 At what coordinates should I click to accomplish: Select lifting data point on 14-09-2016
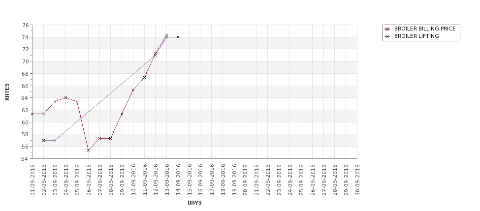pyautogui.click(x=178, y=37)
